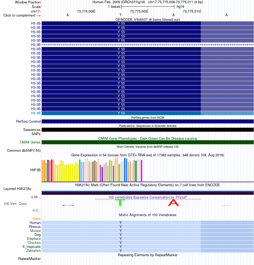Open the H3K27Ac Mark ENCODE track title
The width and height of the screenshot is (254, 265).
coord(148,185)
